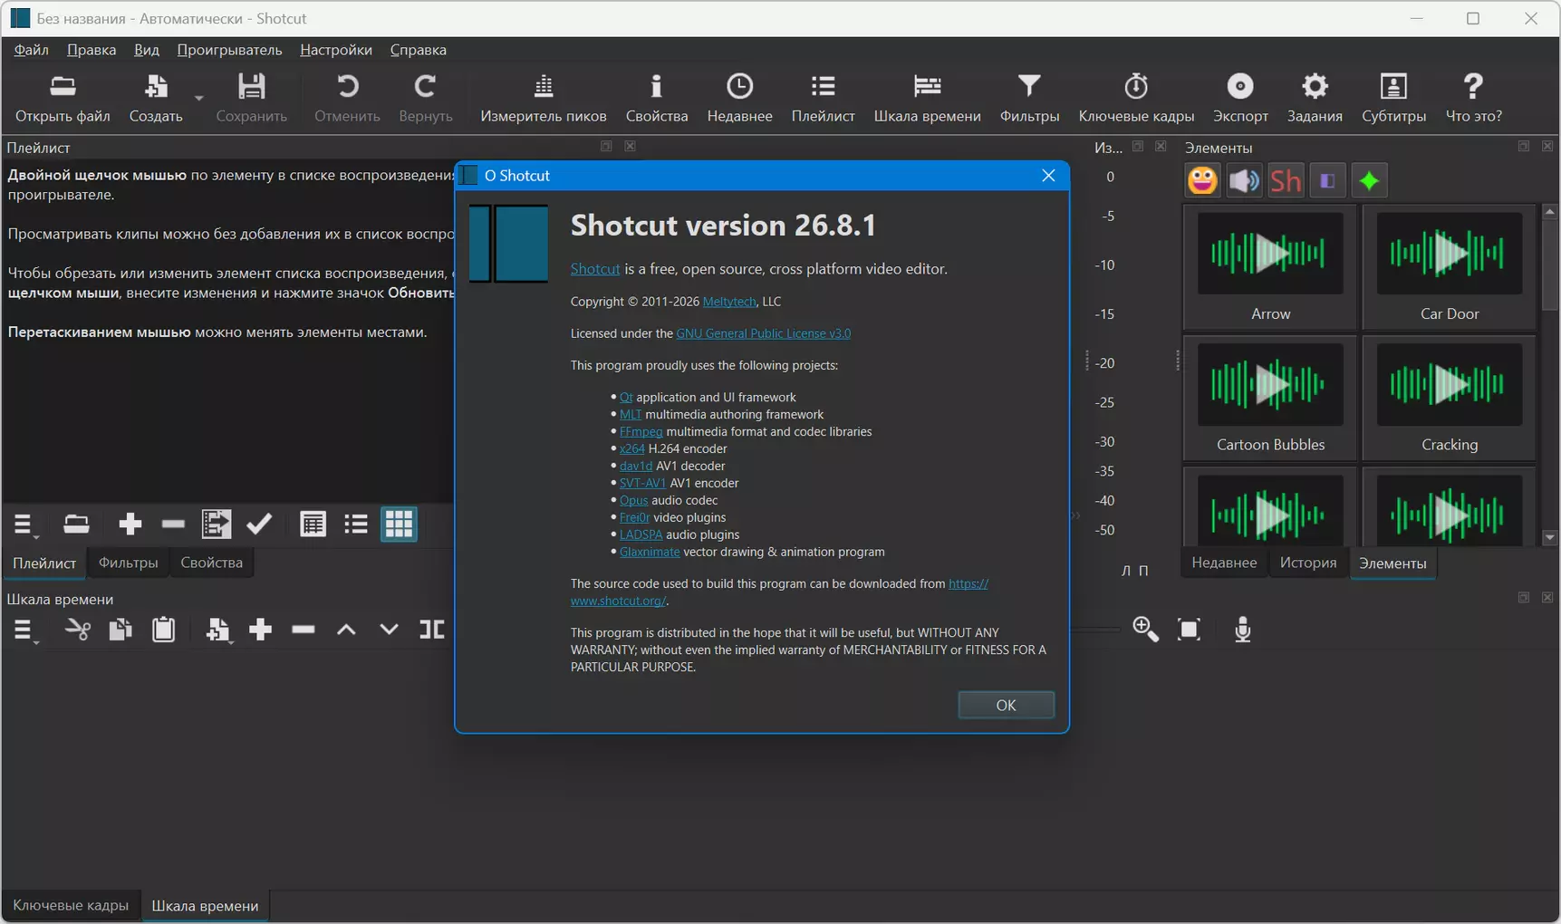Close the Элементы panel

click(x=1547, y=146)
